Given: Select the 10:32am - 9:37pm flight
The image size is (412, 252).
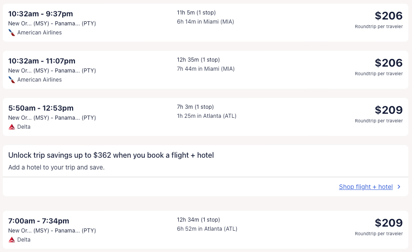Looking at the screenshot, I should tap(40, 14).
